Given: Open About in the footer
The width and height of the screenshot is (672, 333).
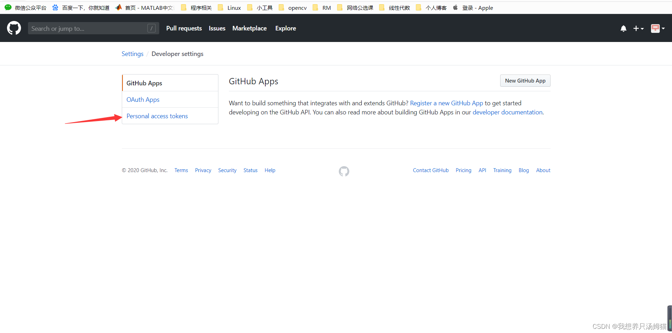Looking at the screenshot, I should tap(543, 170).
